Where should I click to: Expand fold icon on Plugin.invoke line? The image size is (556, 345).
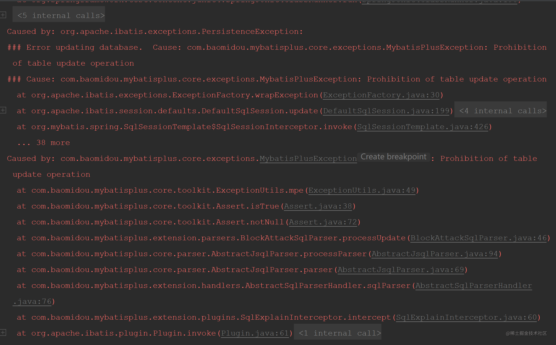(3, 333)
